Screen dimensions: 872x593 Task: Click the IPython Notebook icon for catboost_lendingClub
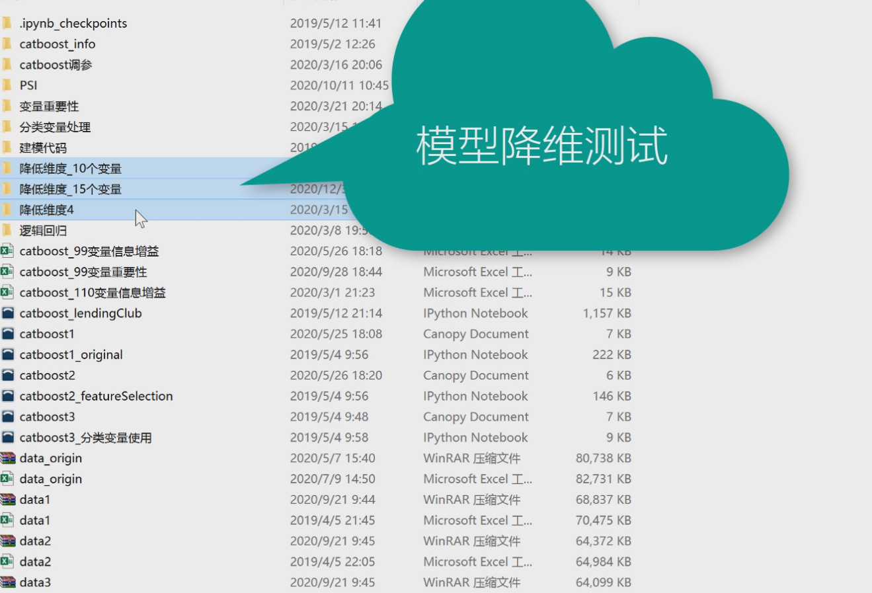pyautogui.click(x=10, y=313)
